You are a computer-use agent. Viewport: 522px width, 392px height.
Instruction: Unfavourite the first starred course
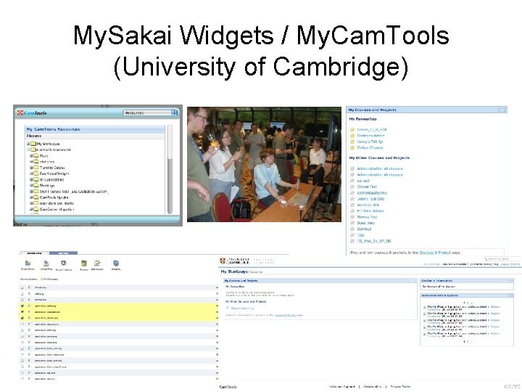(352, 129)
